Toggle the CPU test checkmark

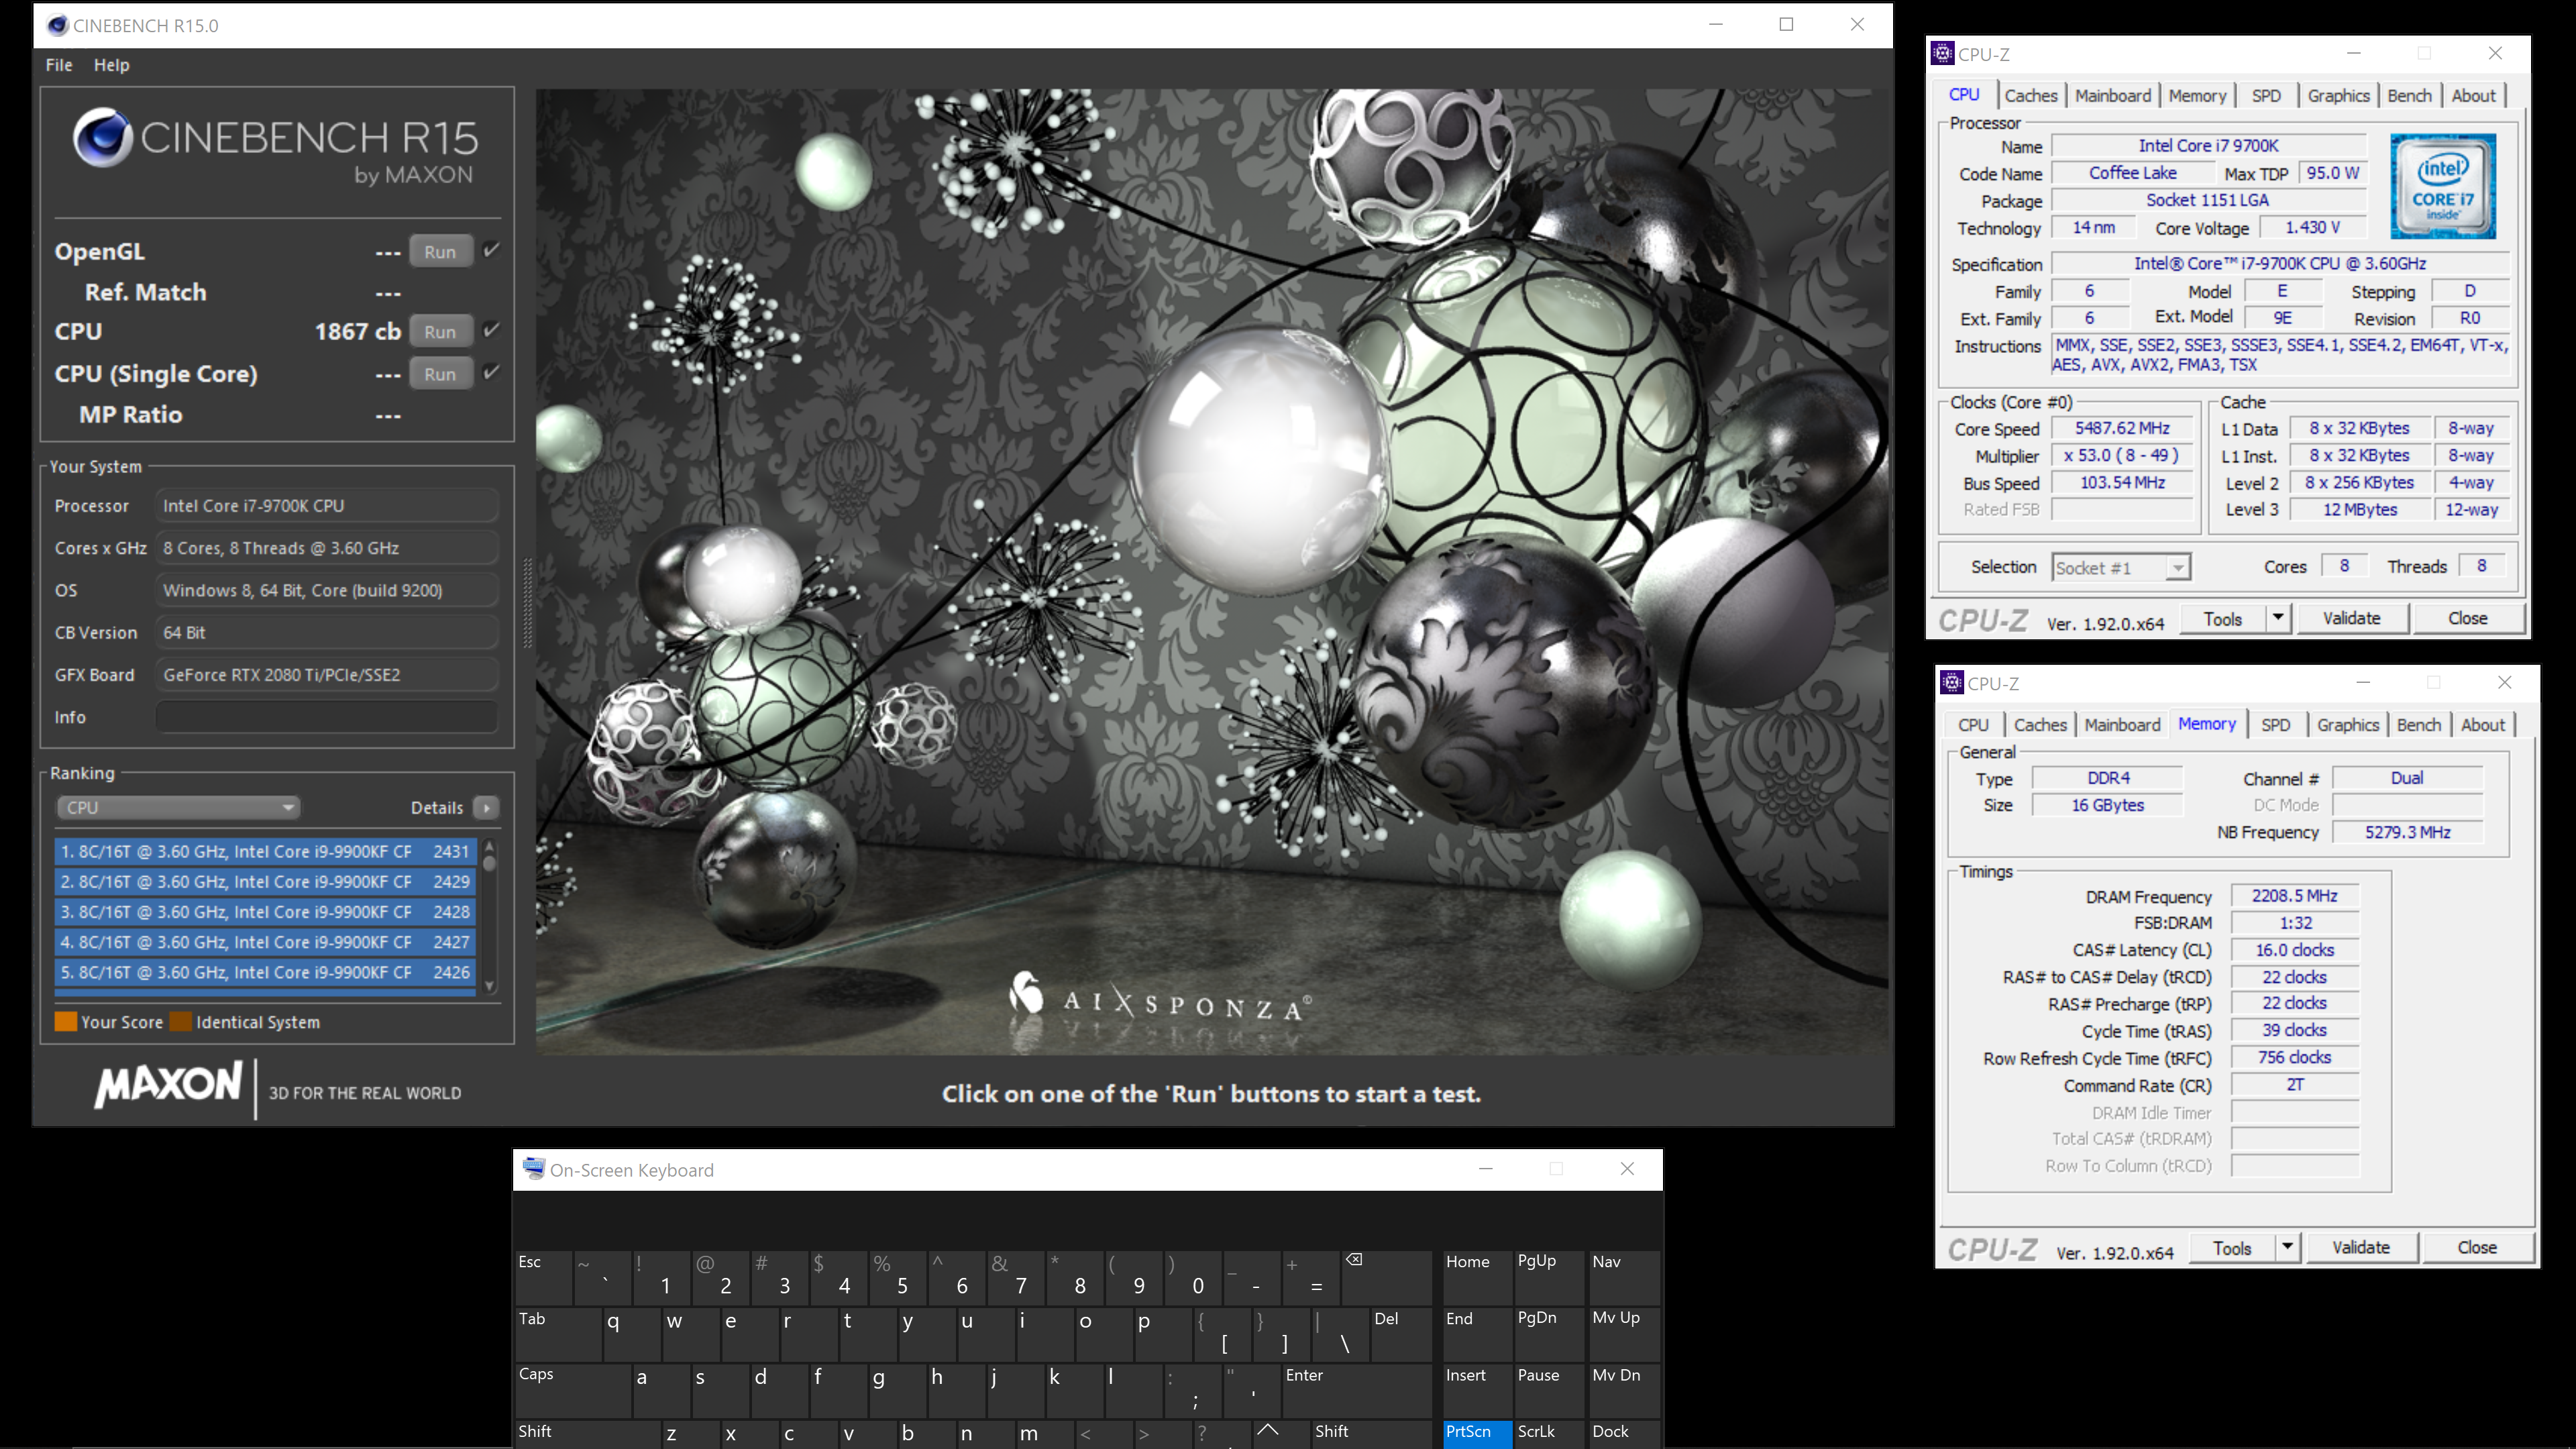(x=491, y=330)
